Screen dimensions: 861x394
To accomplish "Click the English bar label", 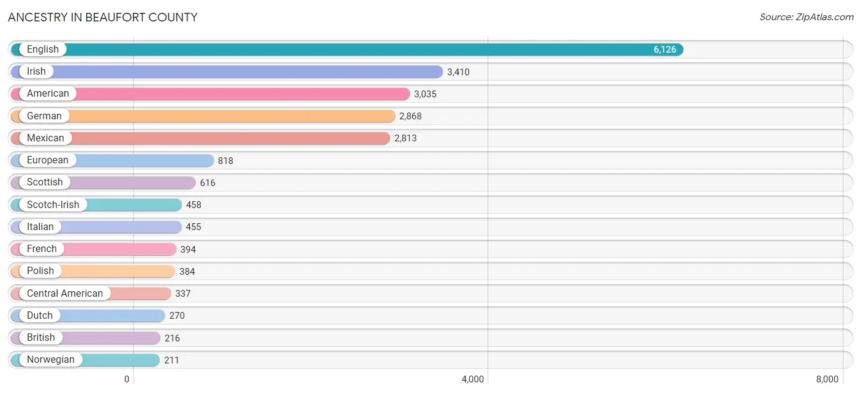I will click(x=43, y=50).
